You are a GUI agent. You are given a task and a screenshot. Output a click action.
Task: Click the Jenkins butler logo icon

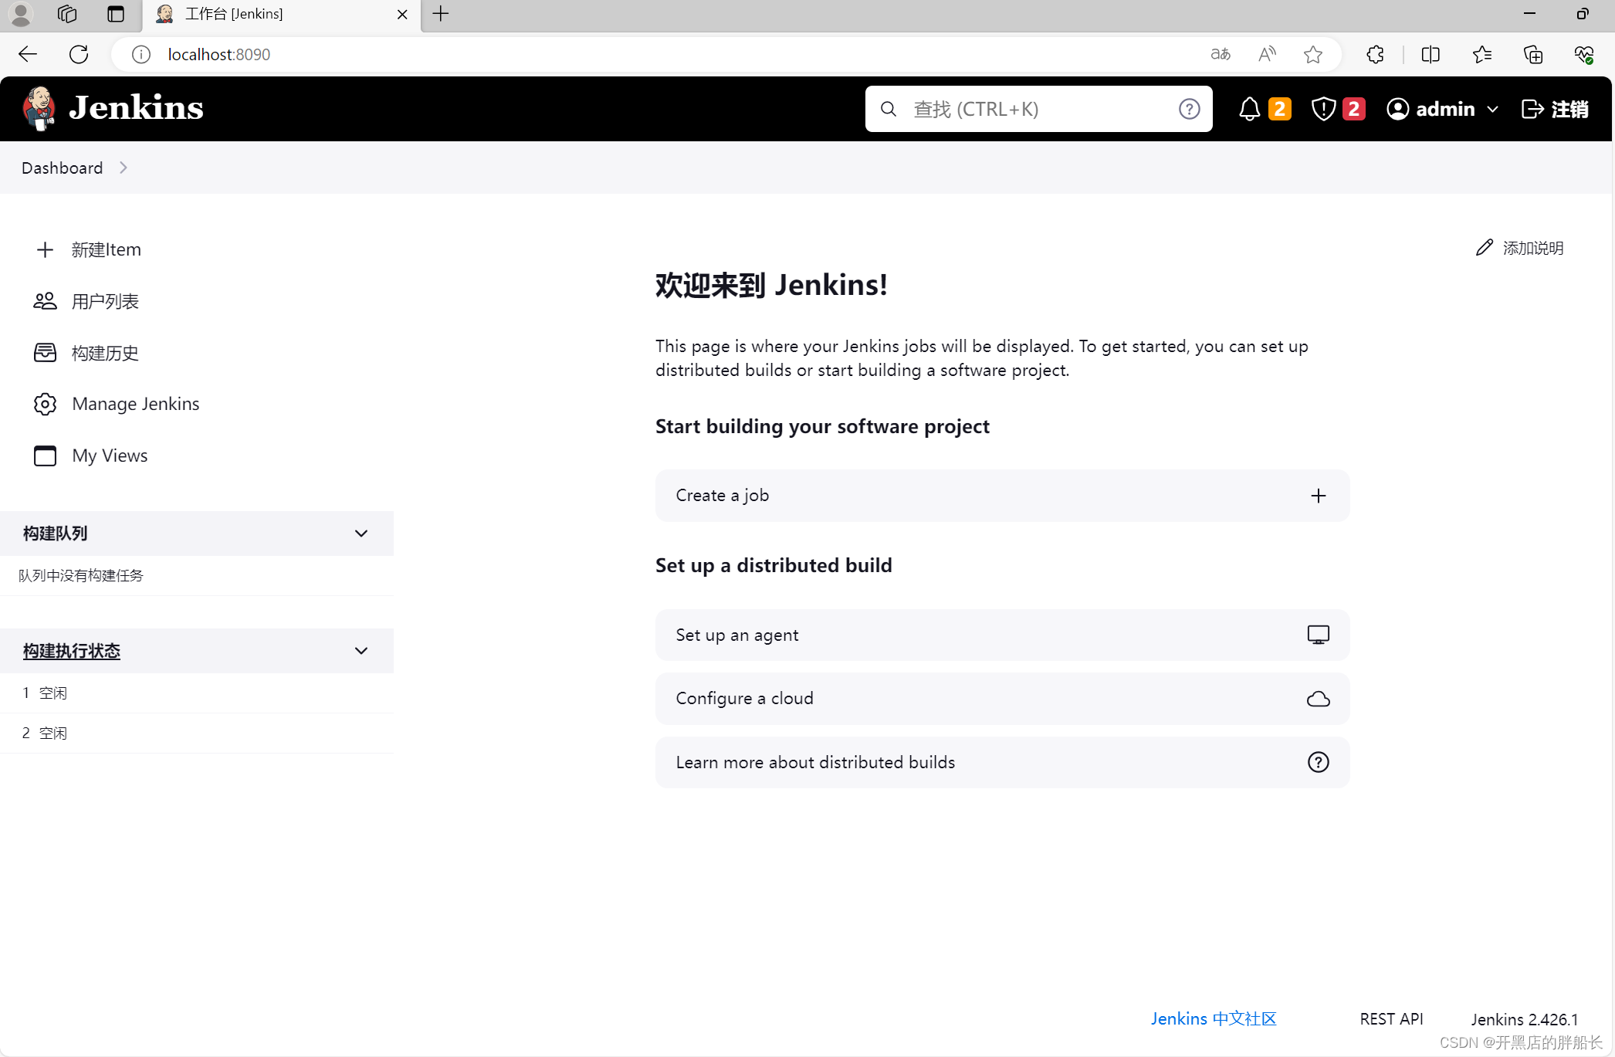39,108
